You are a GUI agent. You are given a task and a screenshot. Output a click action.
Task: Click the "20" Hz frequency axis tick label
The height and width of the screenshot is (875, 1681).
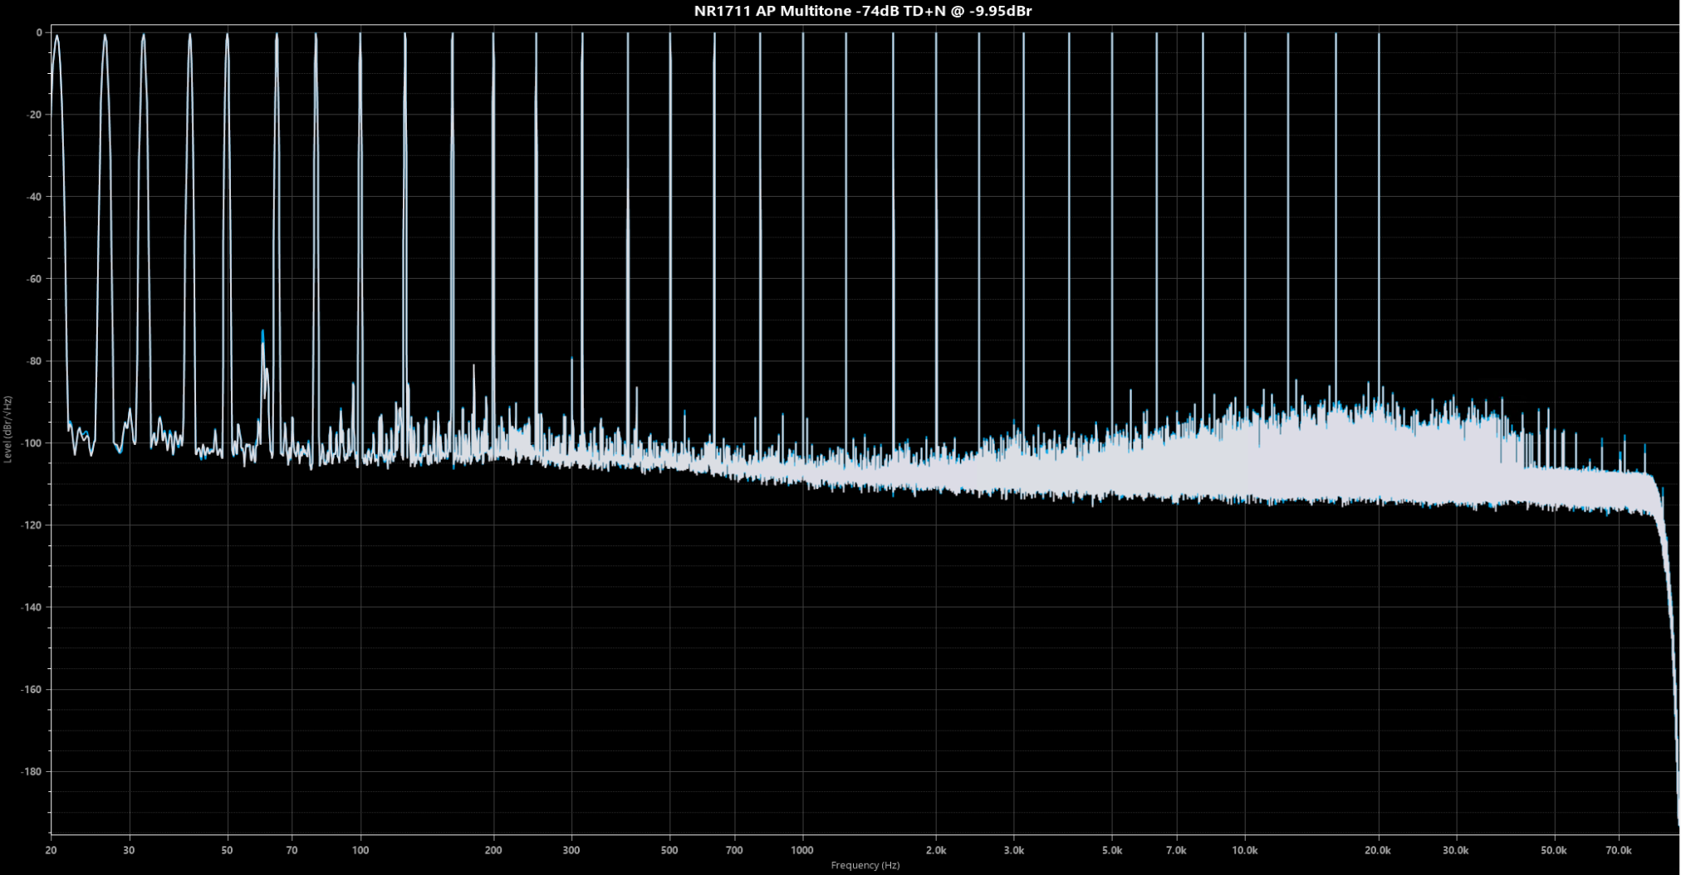[51, 850]
